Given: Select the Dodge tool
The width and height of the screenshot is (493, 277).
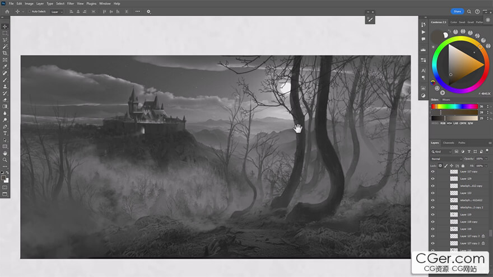Looking at the screenshot, I should coord(4,120).
